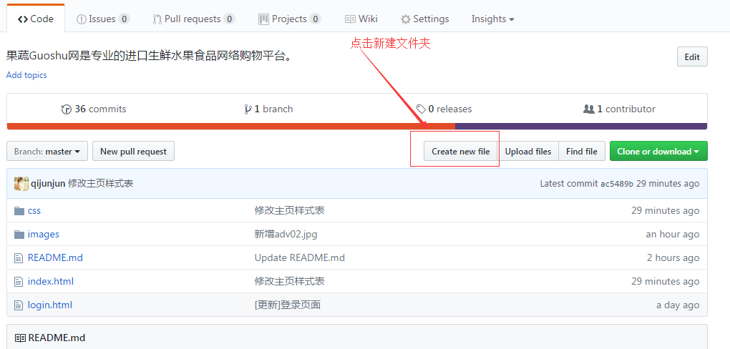Click the Add topics link
This screenshot has width=730, height=349.
point(26,75)
